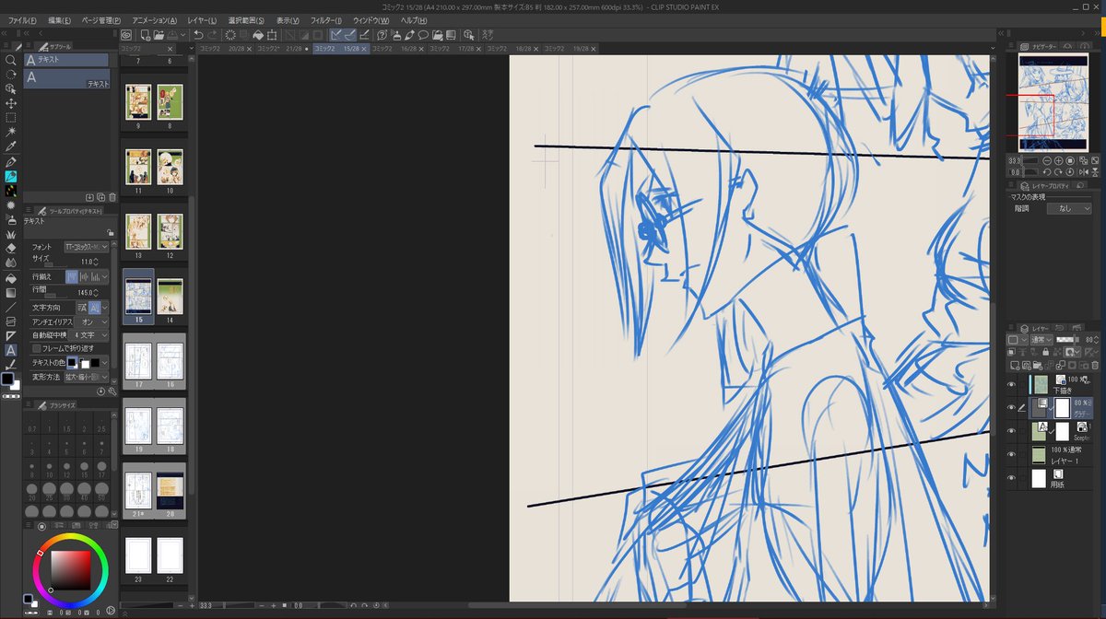Select the Eyedropper tool

(x=11, y=146)
